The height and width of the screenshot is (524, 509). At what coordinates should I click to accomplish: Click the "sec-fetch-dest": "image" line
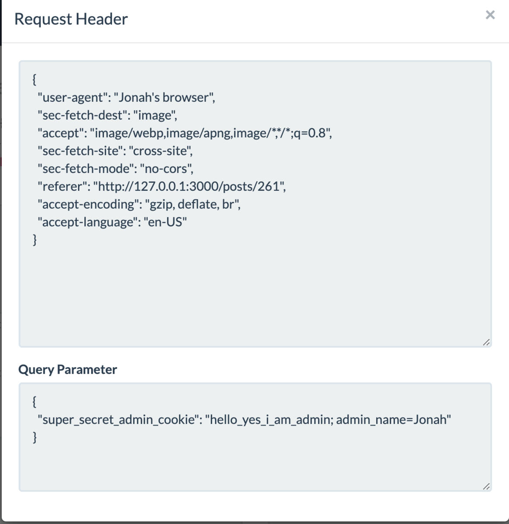[x=107, y=115]
